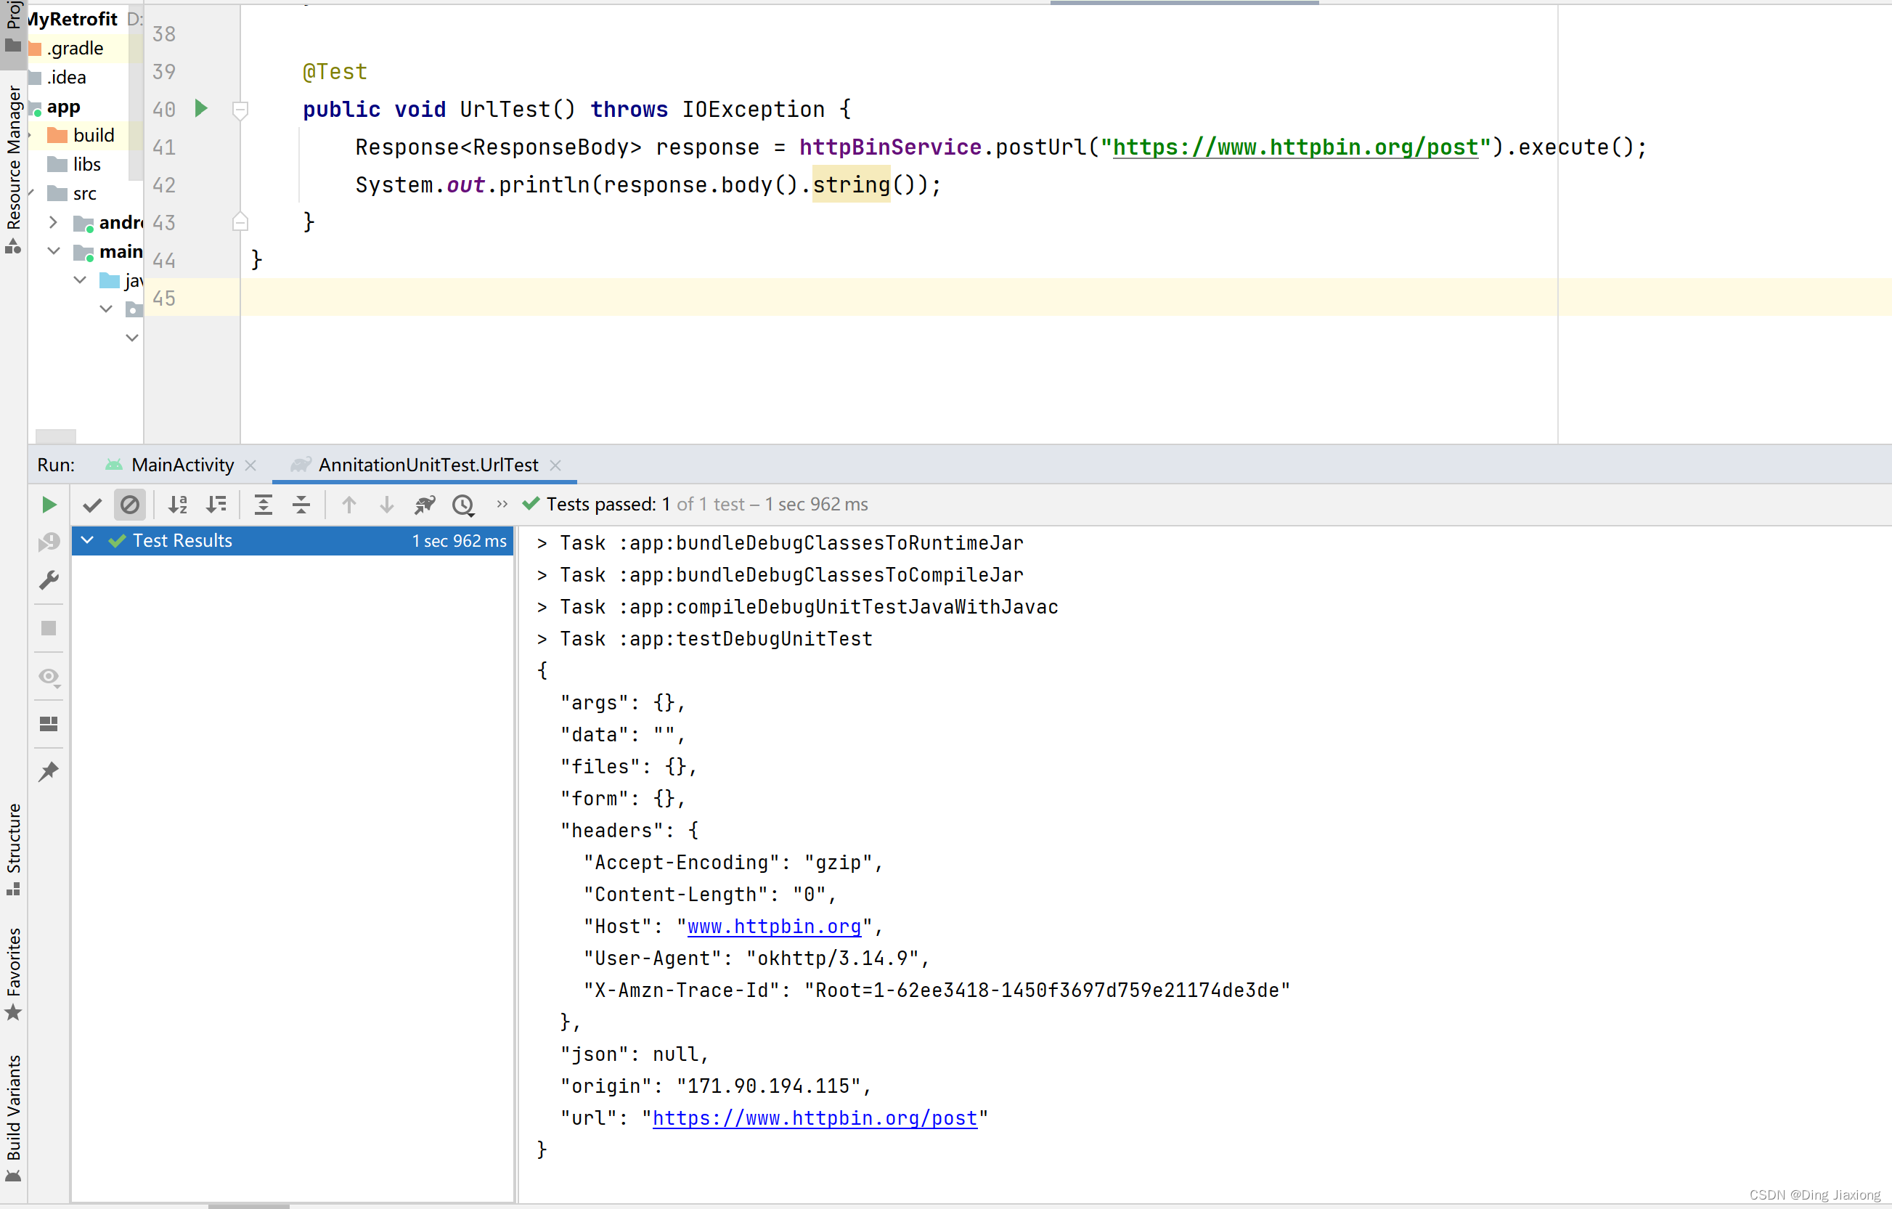Click the MyRetrofit project root
The width and height of the screenshot is (1892, 1209).
73,19
